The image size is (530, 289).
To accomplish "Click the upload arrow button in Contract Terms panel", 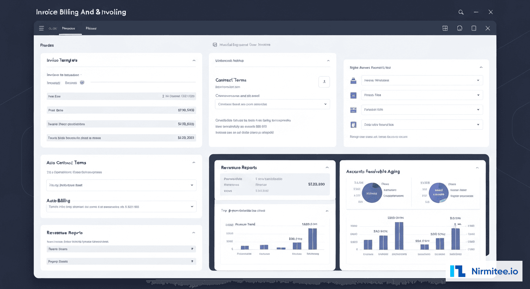I will (x=324, y=82).
